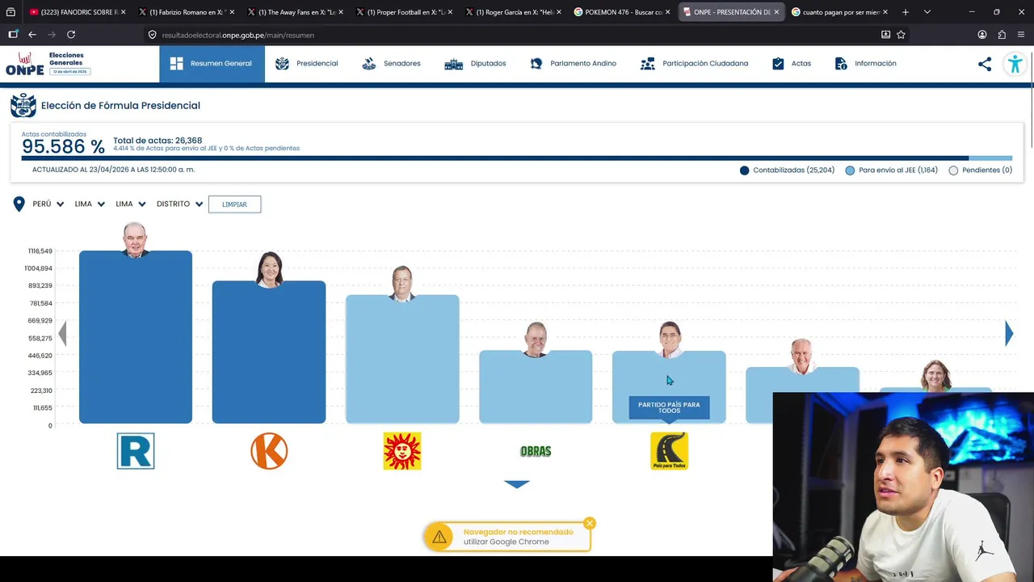Click the browser back button
This screenshot has width=1034, height=582.
[32, 35]
